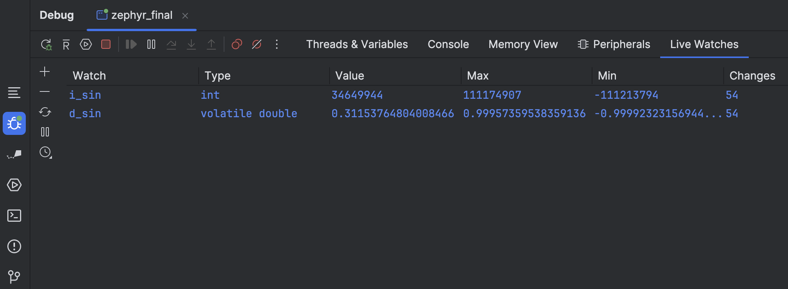Open the Debug tool window in sidebar
The width and height of the screenshot is (788, 289).
(14, 123)
